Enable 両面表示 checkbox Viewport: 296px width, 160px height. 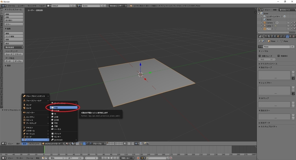click(278, 56)
